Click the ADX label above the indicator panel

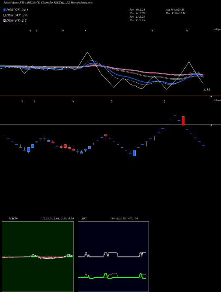coord(84,219)
